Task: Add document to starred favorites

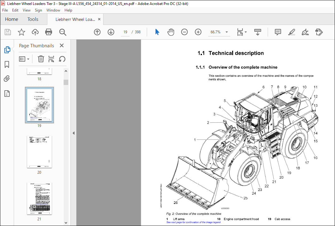Action: [x=22, y=32]
